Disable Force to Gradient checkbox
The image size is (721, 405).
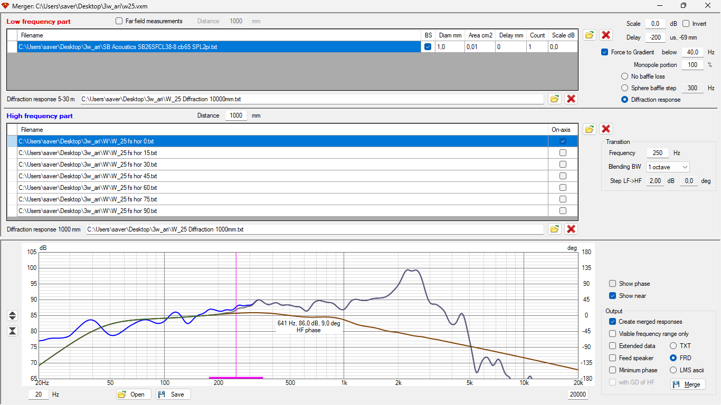point(605,52)
